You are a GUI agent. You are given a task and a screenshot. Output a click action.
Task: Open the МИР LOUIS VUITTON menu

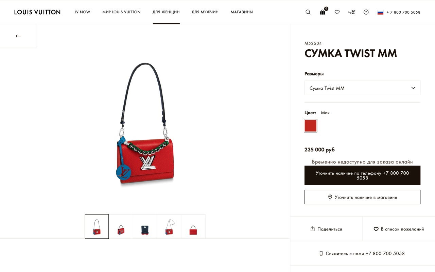[121, 12]
